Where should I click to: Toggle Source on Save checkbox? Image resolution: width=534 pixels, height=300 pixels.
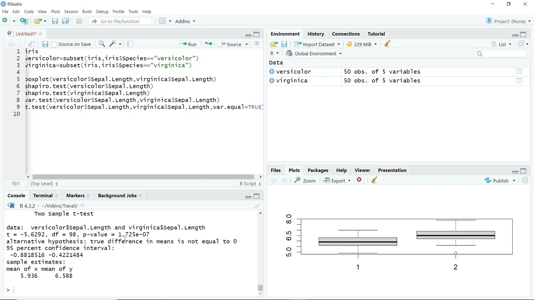(54, 44)
